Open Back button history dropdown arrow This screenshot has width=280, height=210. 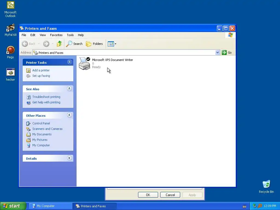(39, 44)
